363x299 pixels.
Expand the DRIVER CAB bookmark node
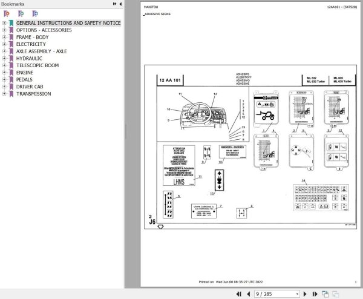(x=4, y=87)
